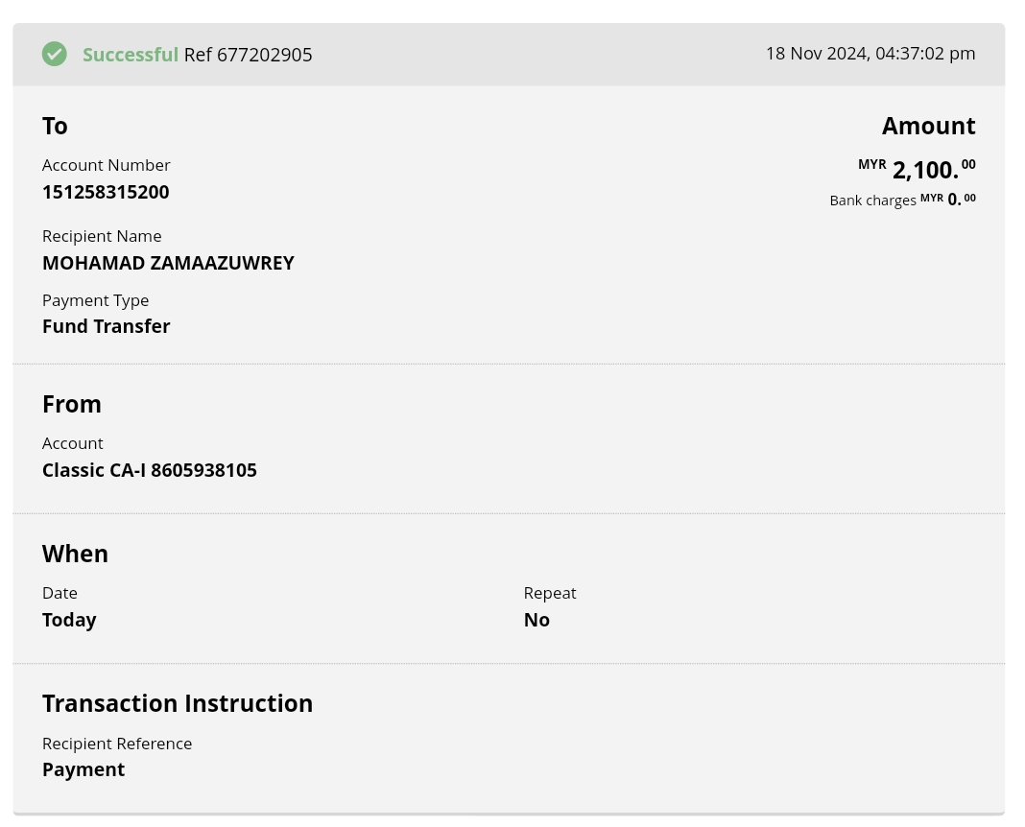The width and height of the screenshot is (1025, 827).
Task: Click the Bank charges MYR 0.00 line
Action: tap(902, 200)
